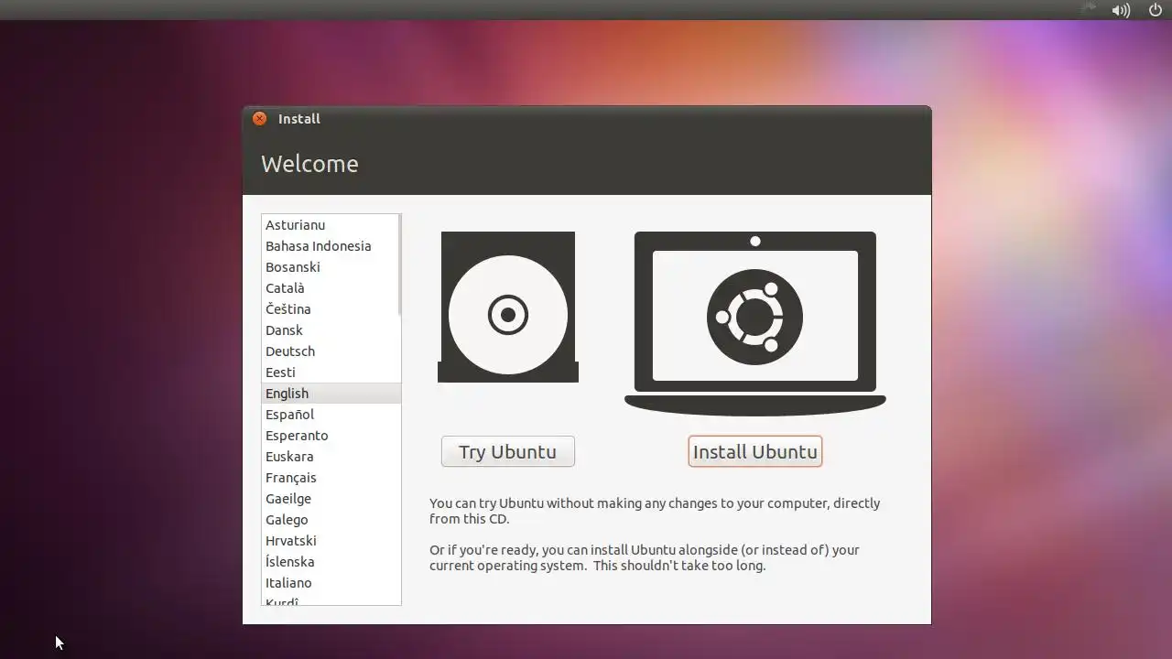
Task: Click the network indicator in top panel
Action: (1088, 9)
